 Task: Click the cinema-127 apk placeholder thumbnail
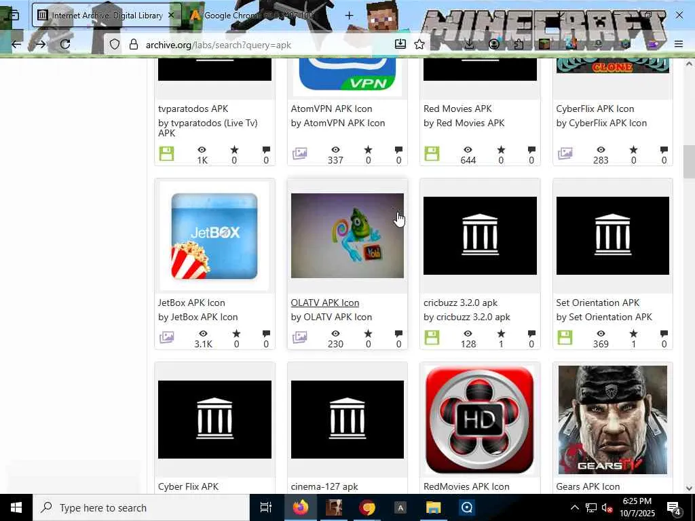[x=347, y=419]
